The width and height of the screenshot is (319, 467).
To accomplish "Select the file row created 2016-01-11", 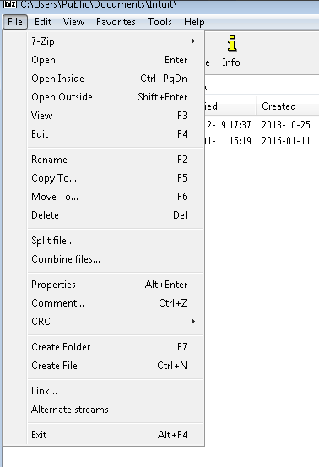I will (x=262, y=140).
